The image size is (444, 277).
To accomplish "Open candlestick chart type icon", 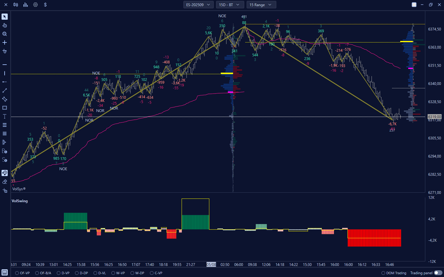I will point(16,5).
